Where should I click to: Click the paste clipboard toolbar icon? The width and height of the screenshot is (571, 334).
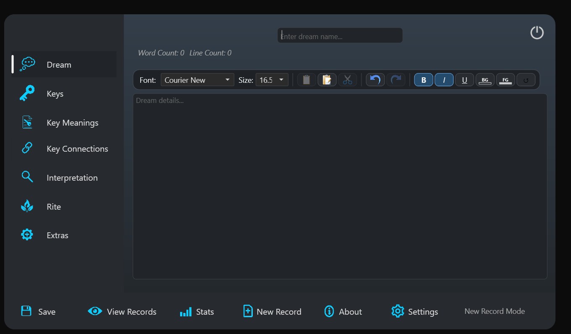tap(327, 80)
